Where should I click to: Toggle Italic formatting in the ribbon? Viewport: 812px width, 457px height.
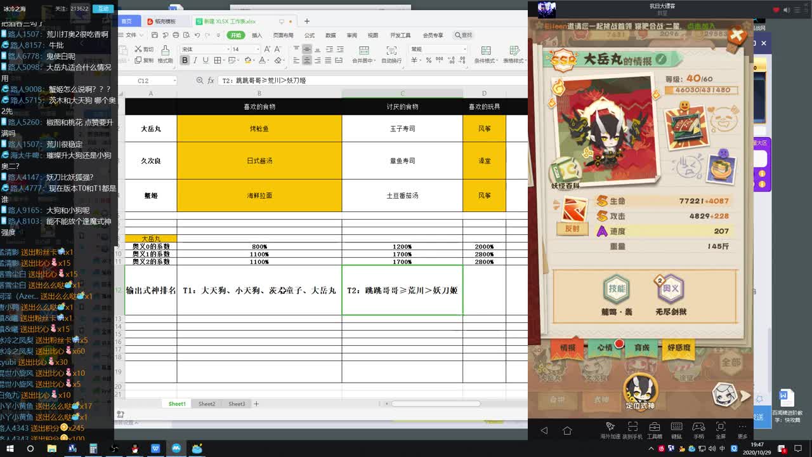[195, 60]
